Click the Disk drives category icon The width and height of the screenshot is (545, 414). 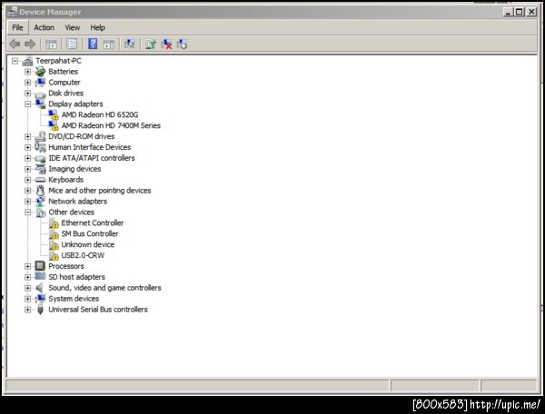point(40,94)
